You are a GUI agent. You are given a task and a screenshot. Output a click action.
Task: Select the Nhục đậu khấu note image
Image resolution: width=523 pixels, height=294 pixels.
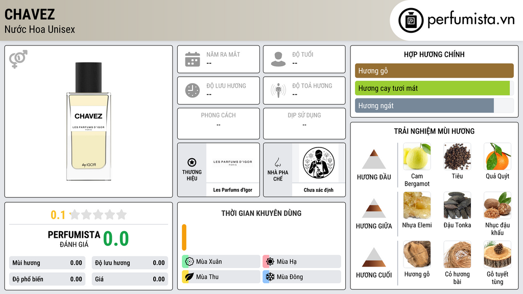click(x=497, y=205)
